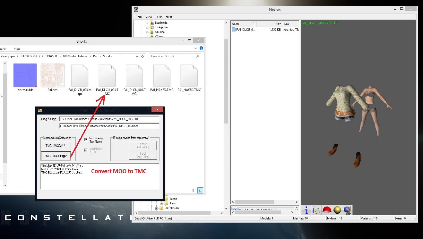Screen dimensions: 423x239
Task: Click the Imágenes folder icon in Noesis tree
Action: [x=152, y=27]
